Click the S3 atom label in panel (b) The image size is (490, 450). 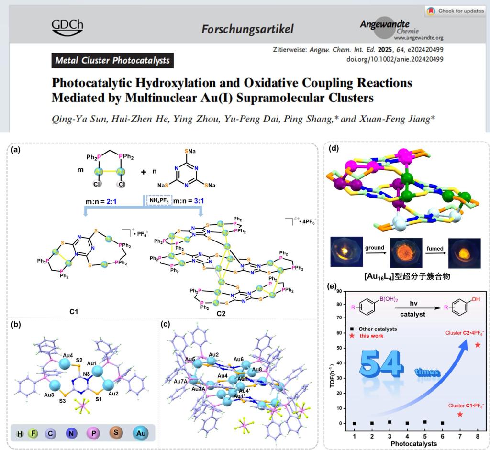63,401
